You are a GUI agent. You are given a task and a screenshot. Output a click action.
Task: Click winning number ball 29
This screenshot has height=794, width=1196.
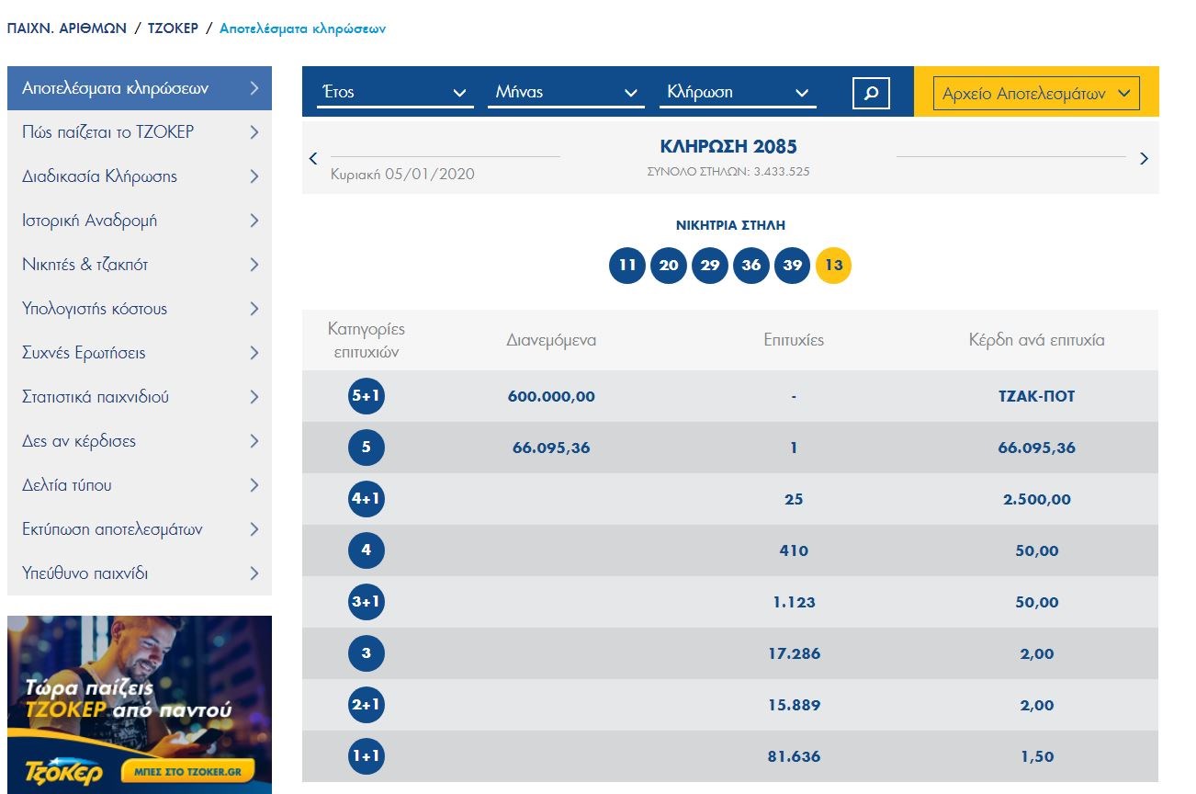pyautogui.click(x=710, y=266)
